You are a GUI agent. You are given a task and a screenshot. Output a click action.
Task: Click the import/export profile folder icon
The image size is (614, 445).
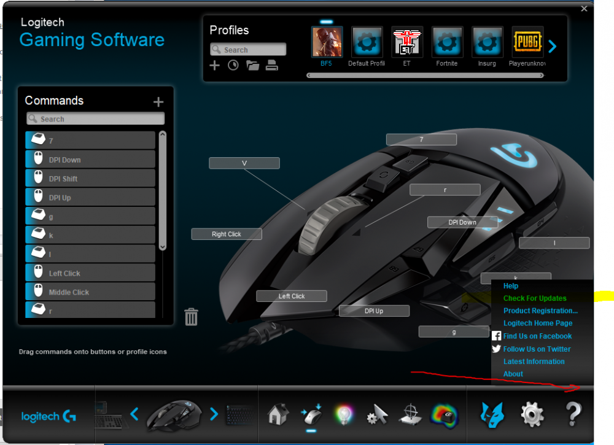coord(252,65)
